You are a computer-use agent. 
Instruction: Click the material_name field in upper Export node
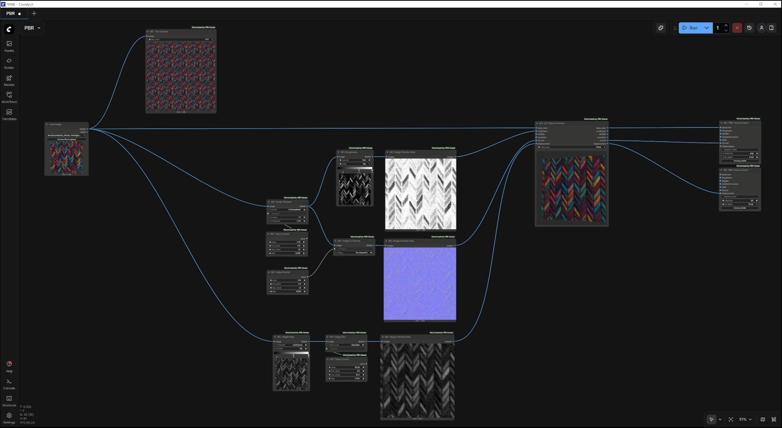[740, 150]
